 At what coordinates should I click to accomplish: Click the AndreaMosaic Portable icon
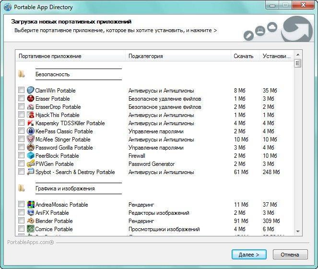point(31,204)
